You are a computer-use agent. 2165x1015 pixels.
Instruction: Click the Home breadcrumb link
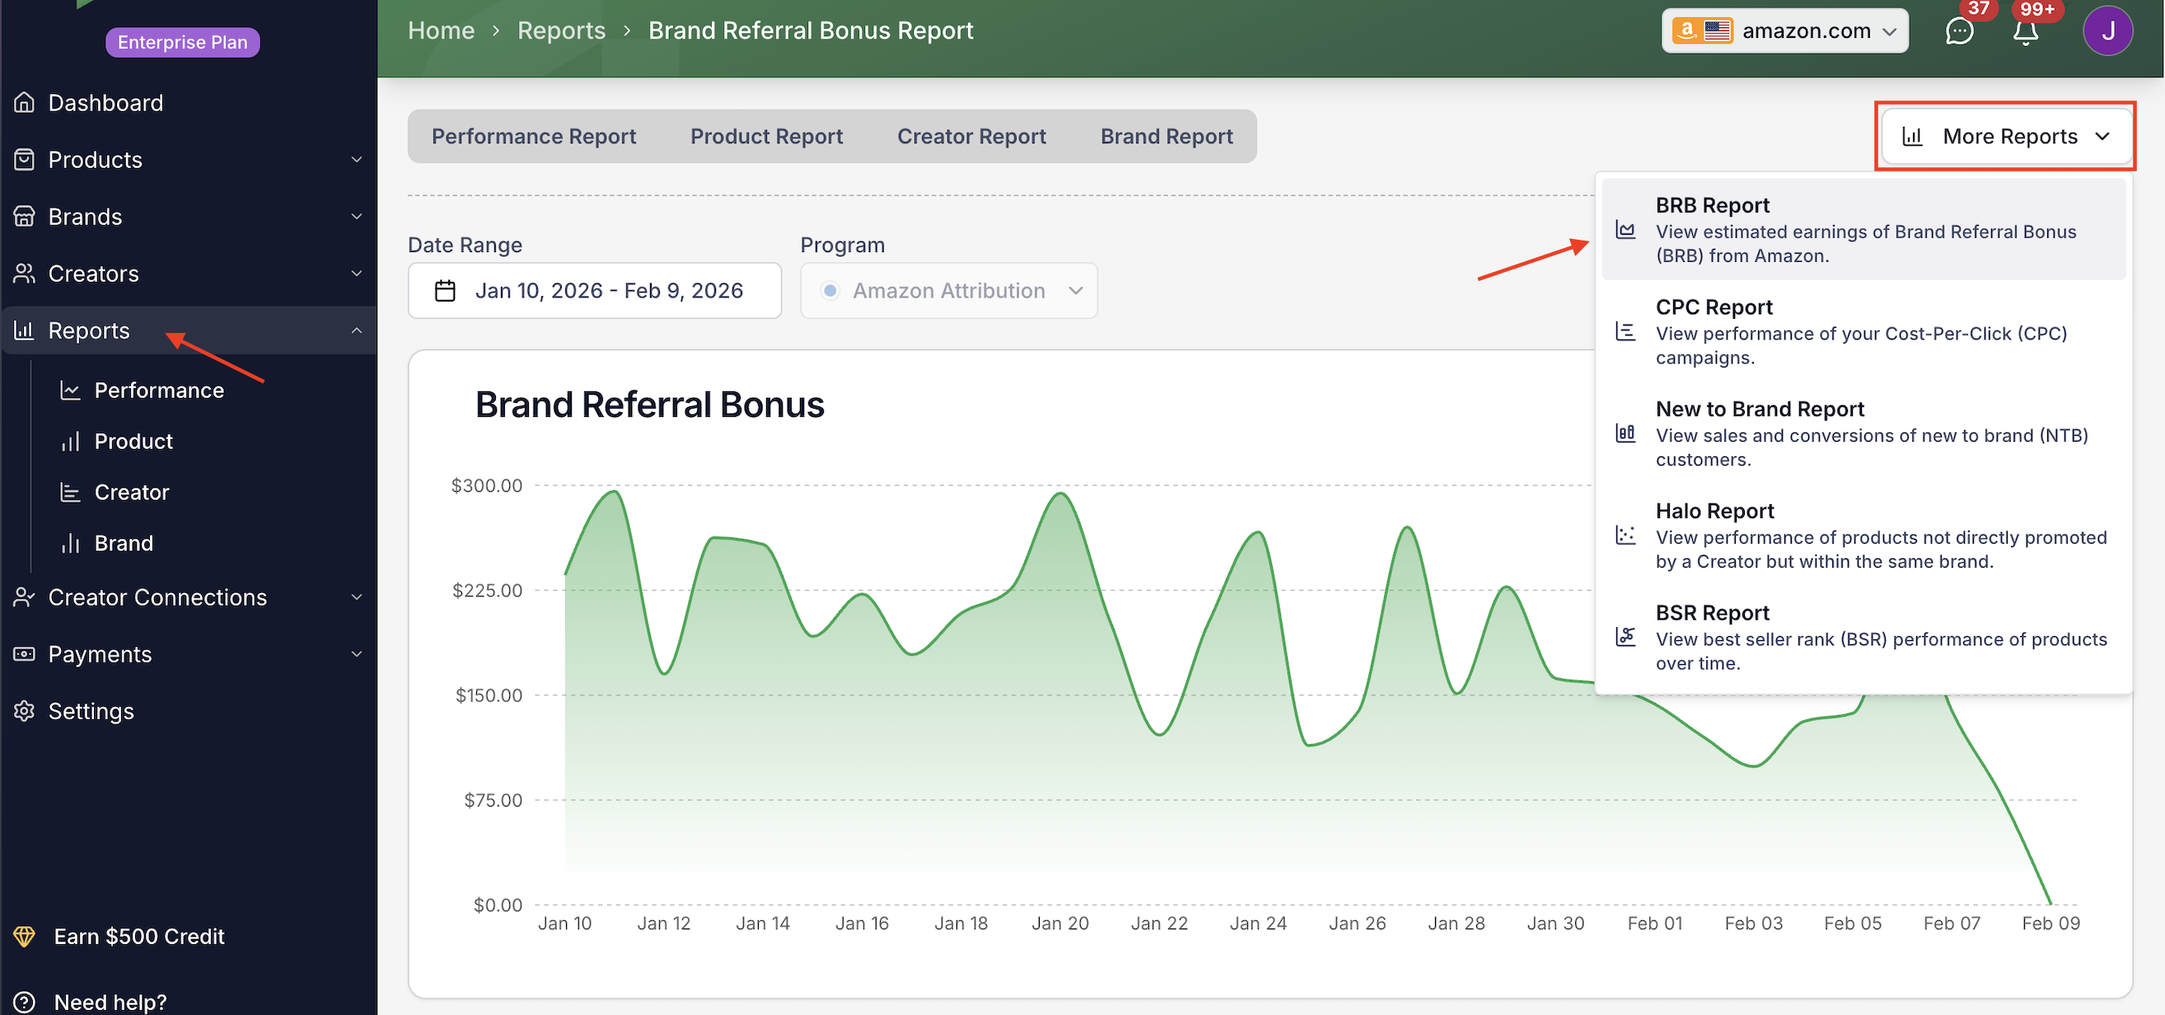tap(441, 31)
